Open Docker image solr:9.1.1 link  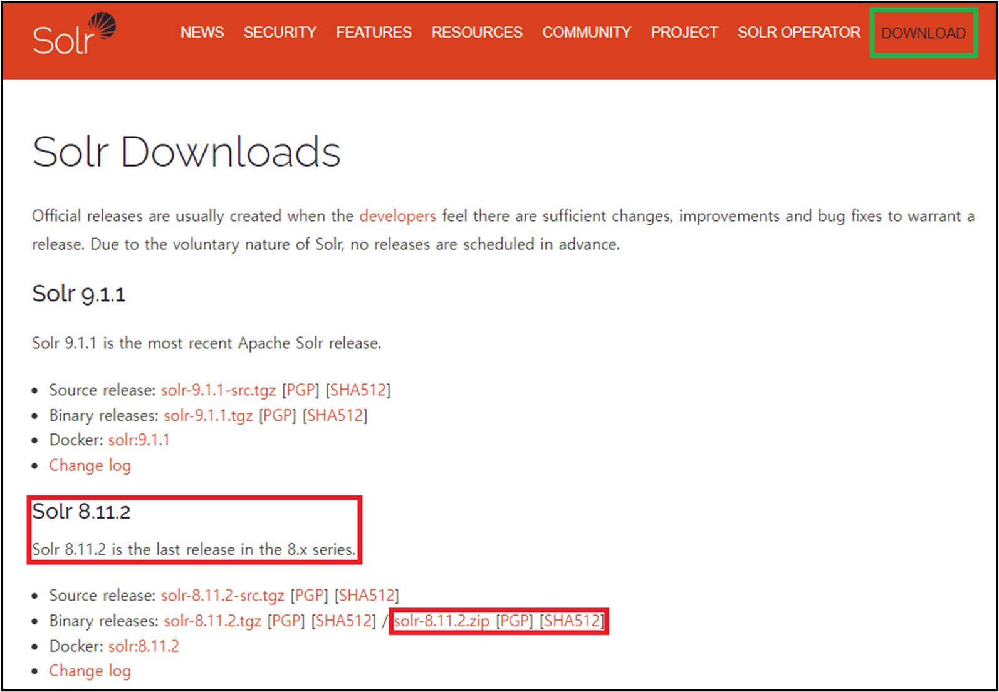[139, 440]
